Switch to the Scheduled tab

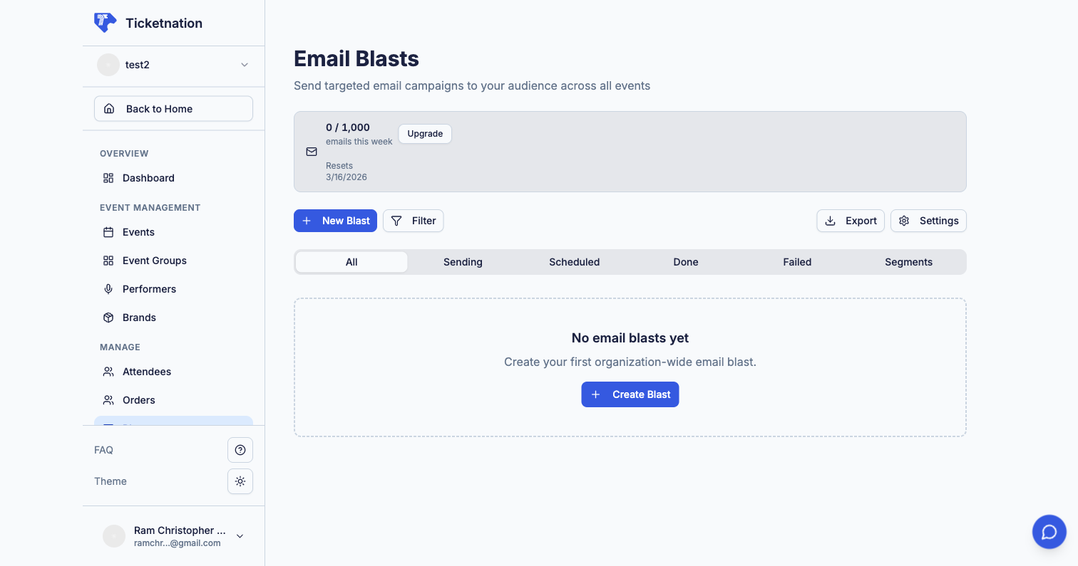tap(574, 262)
